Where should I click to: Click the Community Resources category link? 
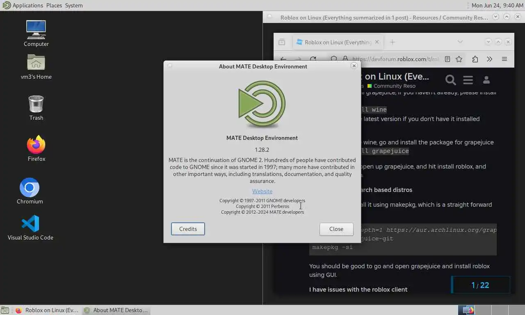[392, 86]
